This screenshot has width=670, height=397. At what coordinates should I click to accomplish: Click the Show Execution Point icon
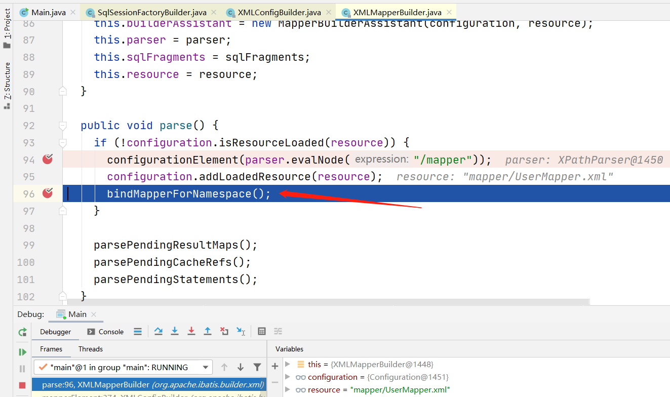(x=137, y=332)
